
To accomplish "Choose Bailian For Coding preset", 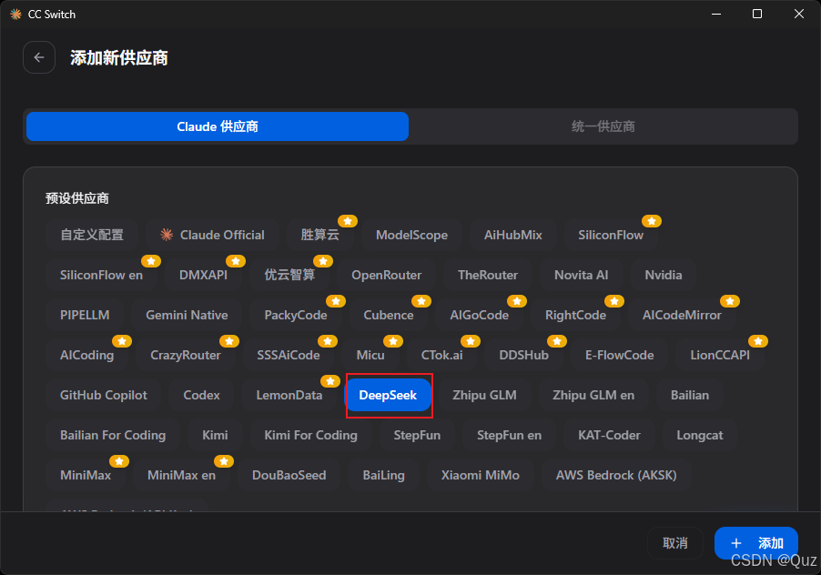I will 113,435.
